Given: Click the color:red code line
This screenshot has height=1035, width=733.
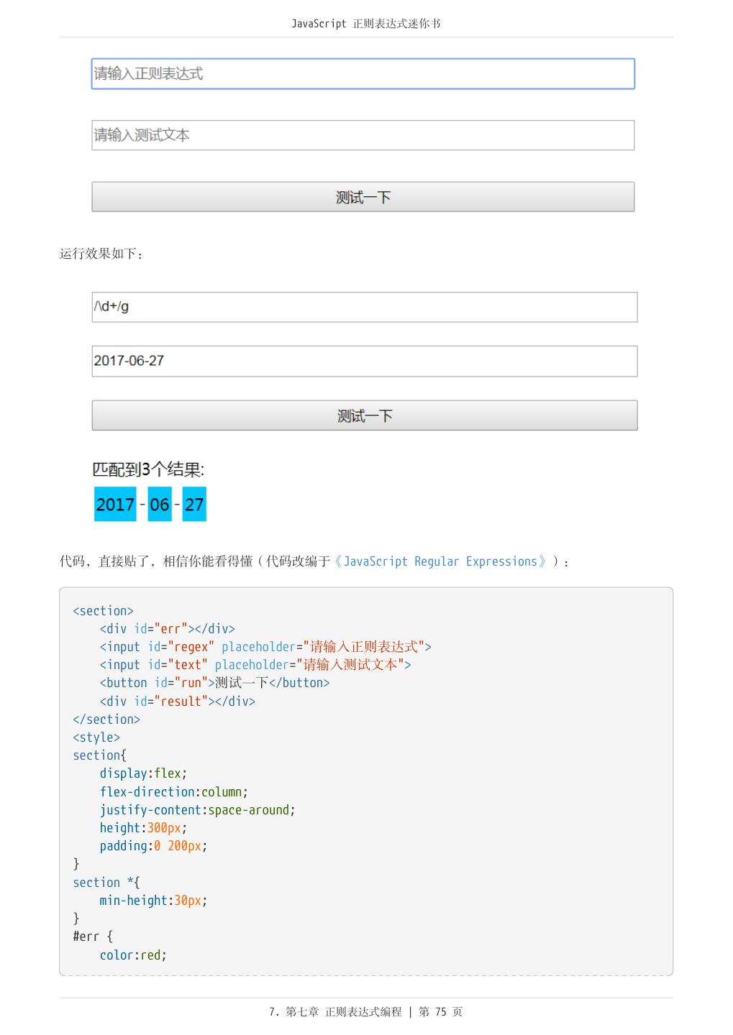Looking at the screenshot, I should pos(133,955).
